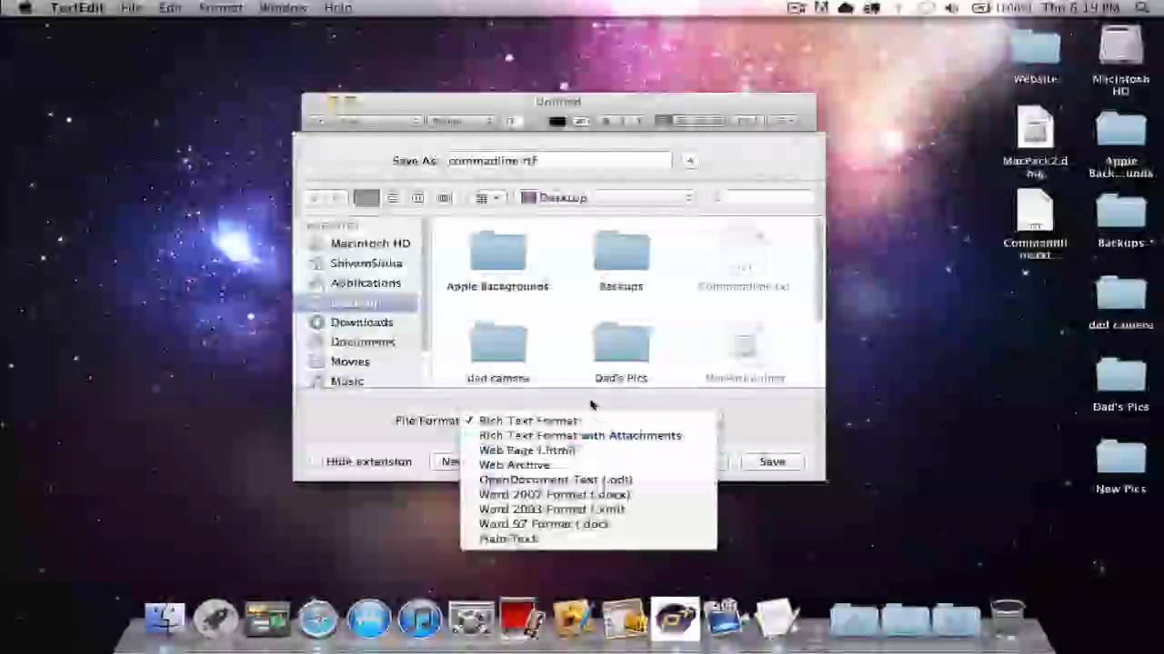Choose Word 2003 Format (.xml)
This screenshot has width=1164, height=654.
pos(588,509)
